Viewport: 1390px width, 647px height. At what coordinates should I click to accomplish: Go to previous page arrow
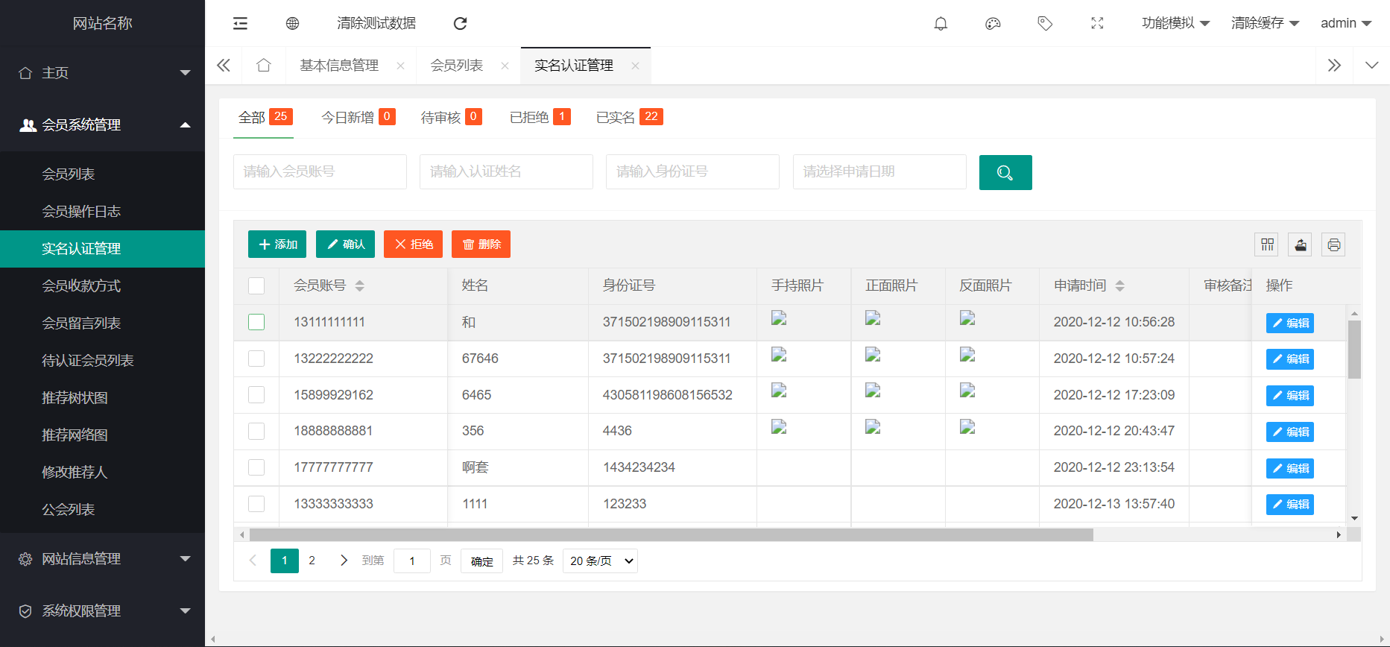pyautogui.click(x=253, y=561)
